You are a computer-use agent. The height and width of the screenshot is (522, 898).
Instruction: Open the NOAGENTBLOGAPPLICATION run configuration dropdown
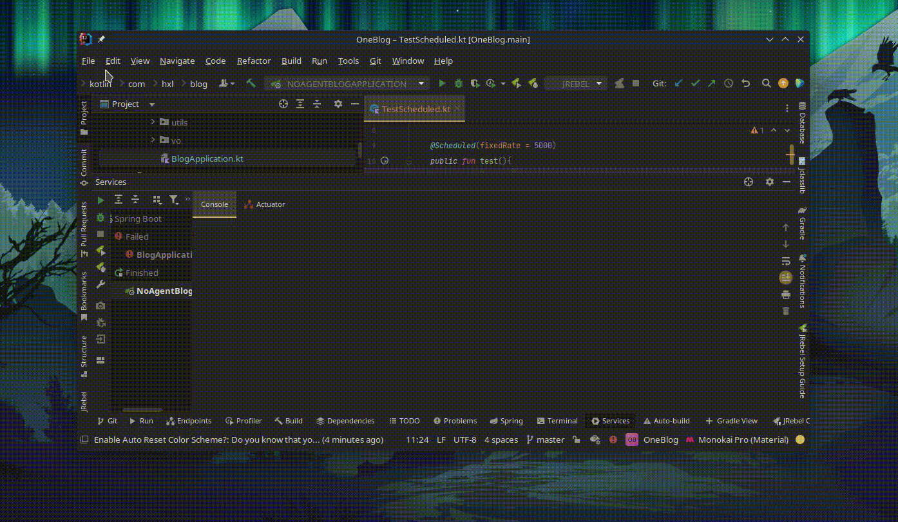coord(347,83)
